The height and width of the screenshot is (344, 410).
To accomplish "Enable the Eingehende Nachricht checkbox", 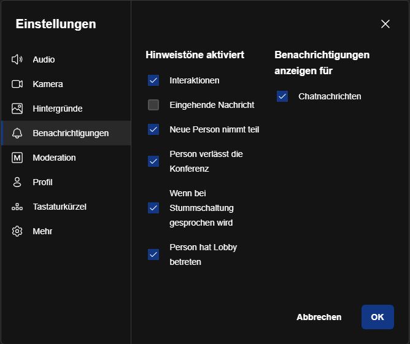I will [153, 105].
